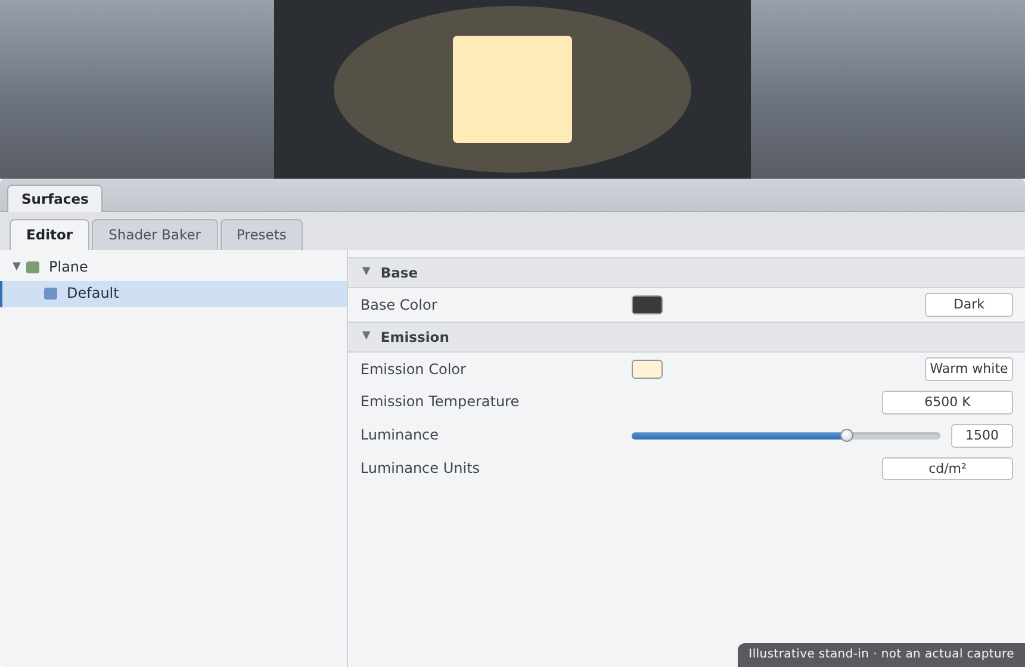Collapse the Base section triangle
The image size is (1025, 667).
click(366, 271)
